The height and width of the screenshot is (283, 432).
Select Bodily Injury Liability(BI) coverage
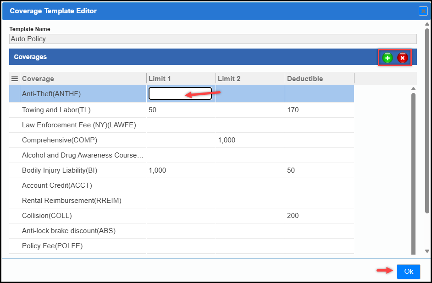(60, 170)
